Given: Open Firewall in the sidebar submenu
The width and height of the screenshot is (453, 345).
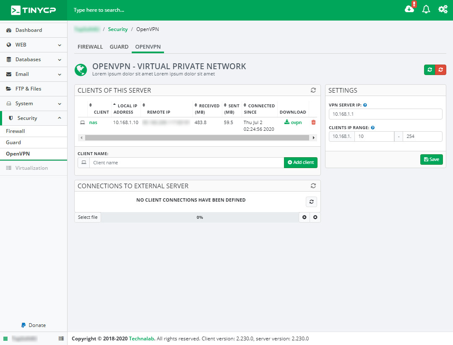Looking at the screenshot, I should pyautogui.click(x=34, y=131).
